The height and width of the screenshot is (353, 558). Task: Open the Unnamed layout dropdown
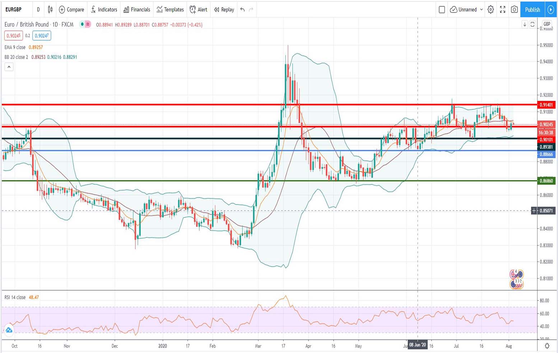click(x=466, y=10)
